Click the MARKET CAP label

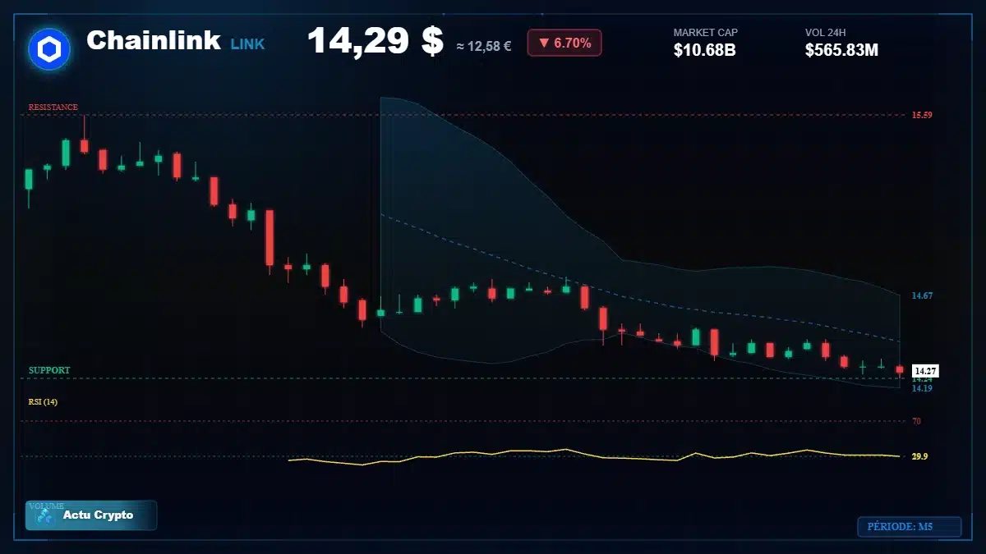click(x=706, y=33)
